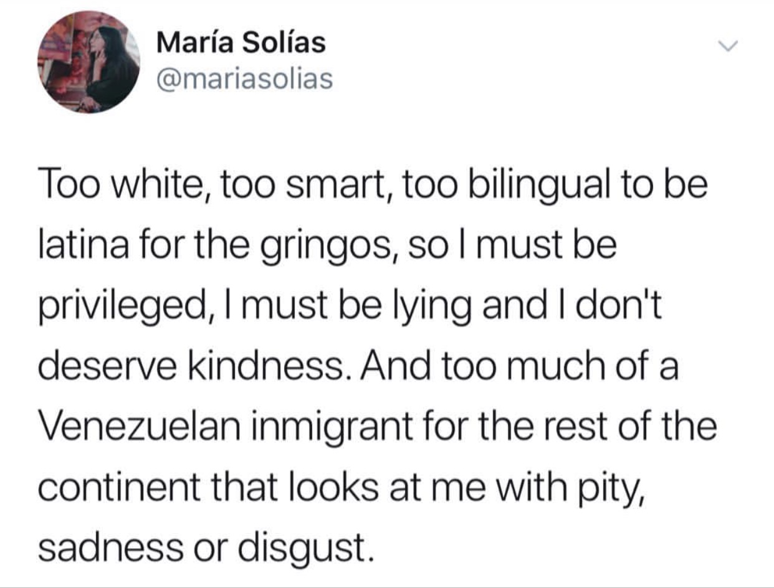Open the @mariasolias handle link
Image resolution: width=774 pixels, height=588 pixels.
(244, 79)
